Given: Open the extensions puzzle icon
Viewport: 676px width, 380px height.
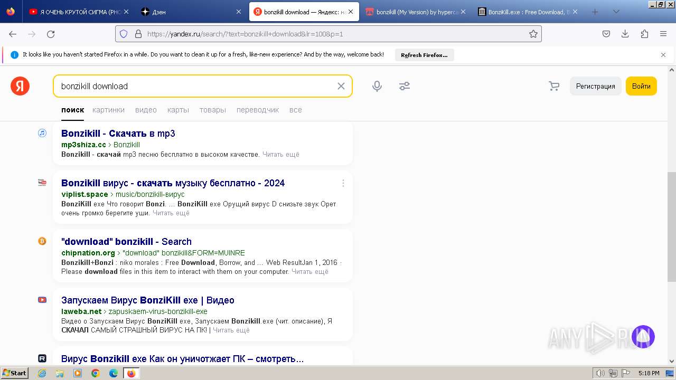Looking at the screenshot, I should (x=644, y=34).
